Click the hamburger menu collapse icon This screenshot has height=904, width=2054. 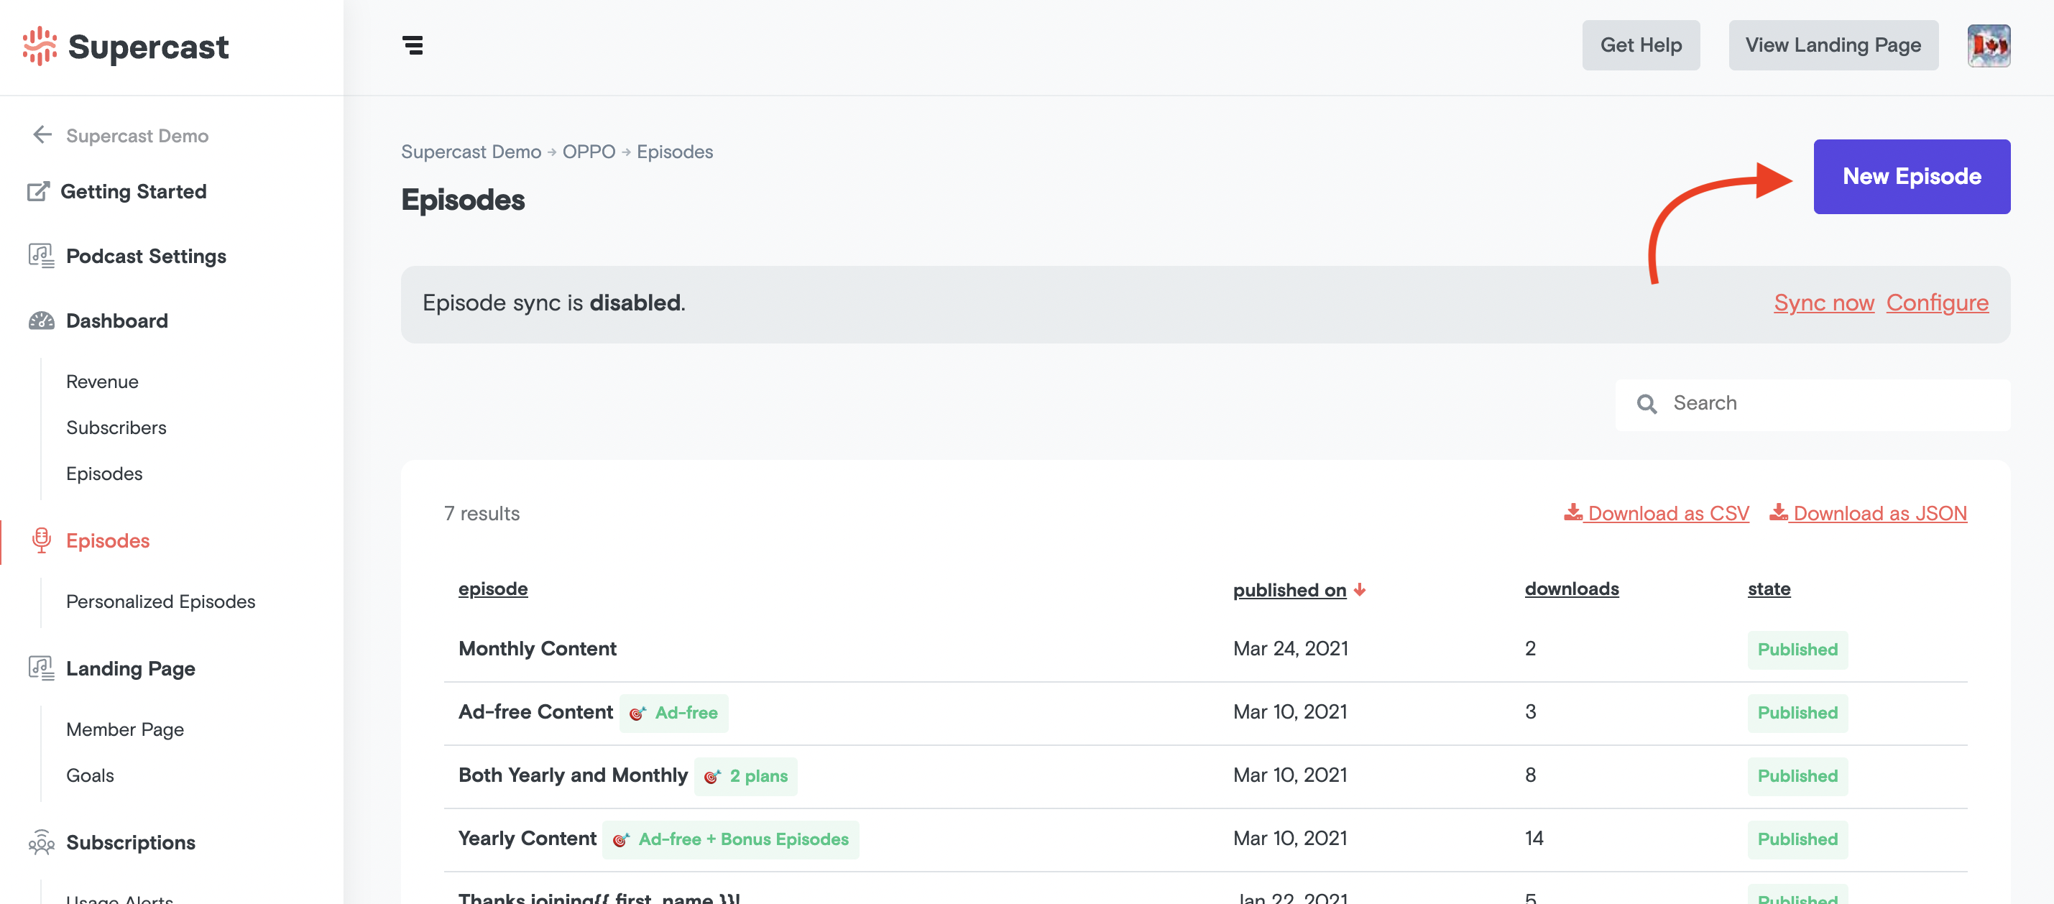click(x=413, y=45)
